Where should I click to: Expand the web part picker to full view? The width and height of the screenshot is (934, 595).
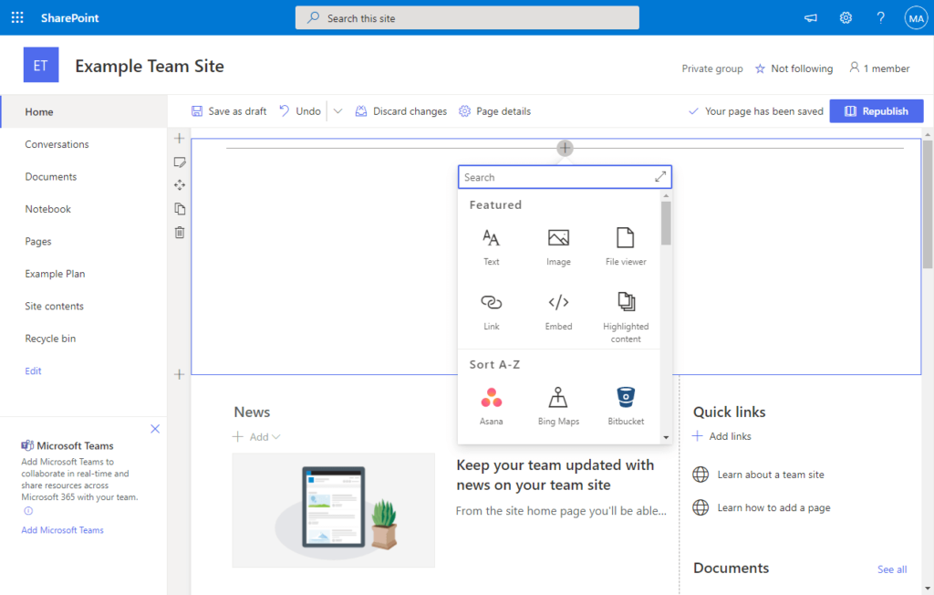[660, 177]
